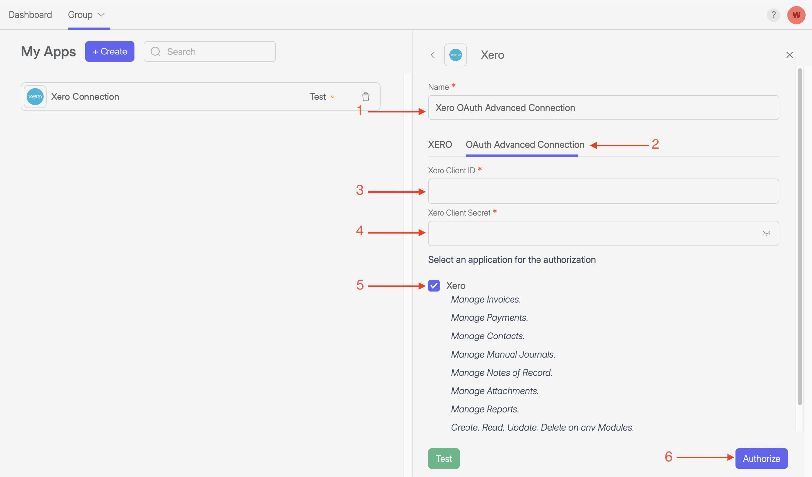Toggle Client Secret visibility with the eye icon
The width and height of the screenshot is (812, 477).
[x=766, y=233]
